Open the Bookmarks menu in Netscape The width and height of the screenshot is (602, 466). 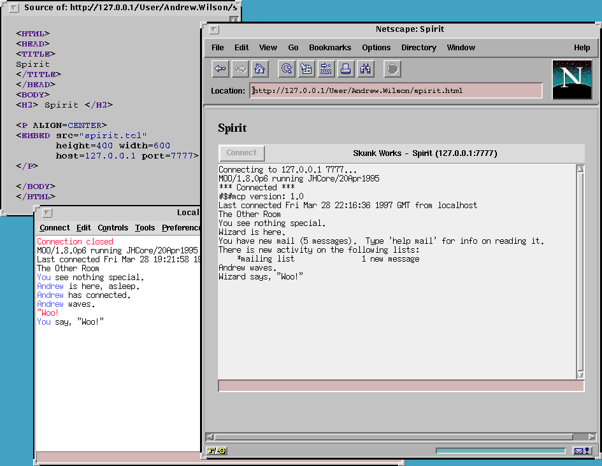[x=330, y=48]
